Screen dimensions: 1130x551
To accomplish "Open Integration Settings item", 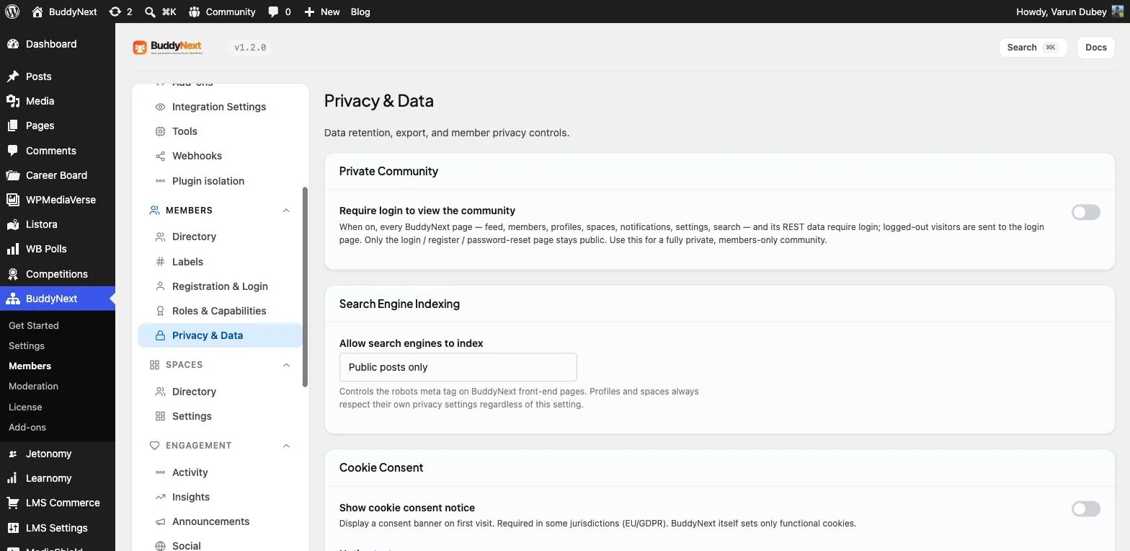I will [220, 107].
